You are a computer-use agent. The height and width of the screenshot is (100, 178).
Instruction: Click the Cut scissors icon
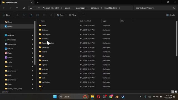pos(18,15)
